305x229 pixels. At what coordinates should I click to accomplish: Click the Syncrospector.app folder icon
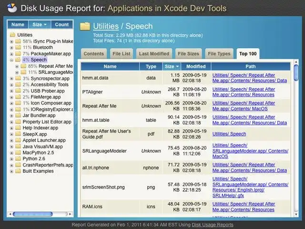point(18,78)
